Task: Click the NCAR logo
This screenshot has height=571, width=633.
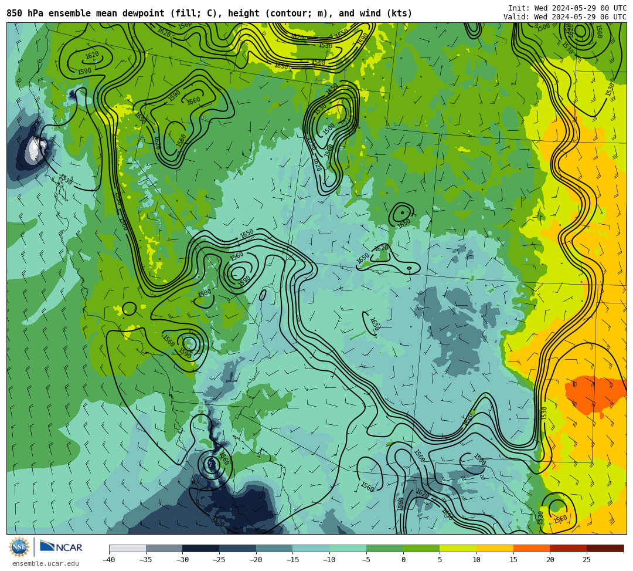Action: (x=61, y=547)
